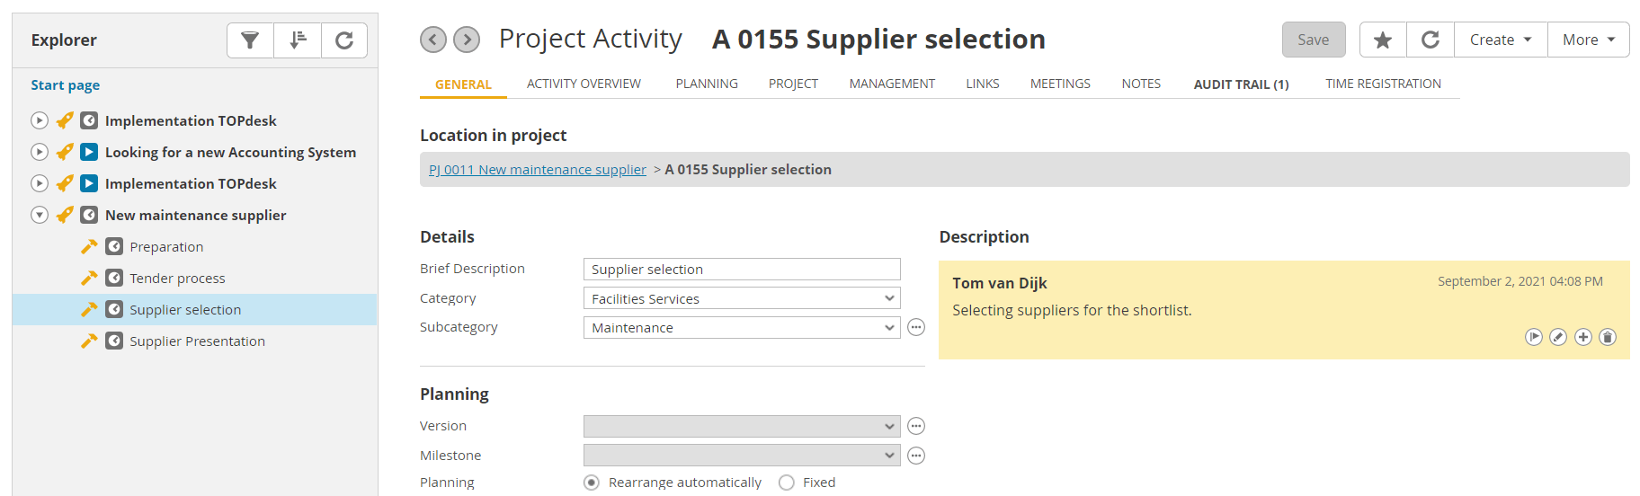1640x496 pixels.
Task: Click the pencil edit icon in description
Action: [x=1558, y=337]
